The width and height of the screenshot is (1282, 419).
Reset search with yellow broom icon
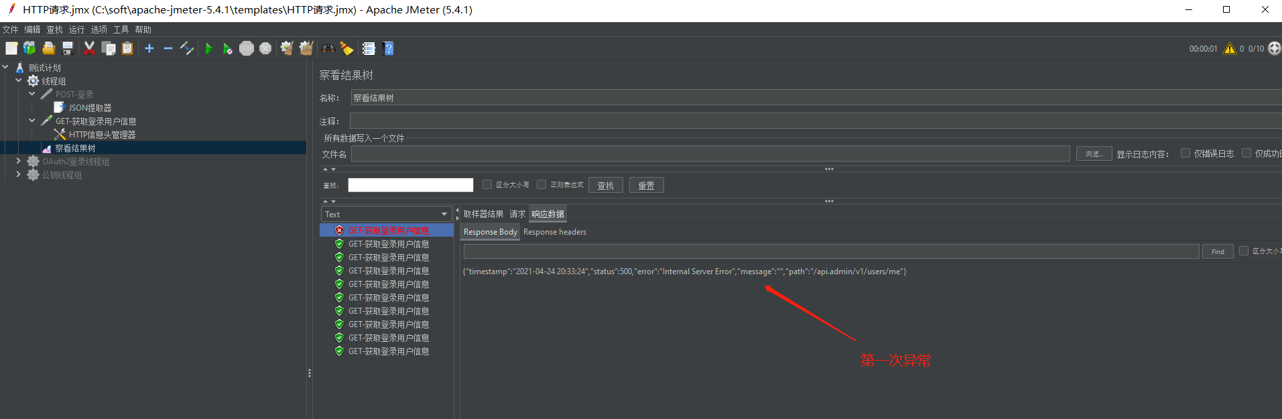click(x=346, y=48)
